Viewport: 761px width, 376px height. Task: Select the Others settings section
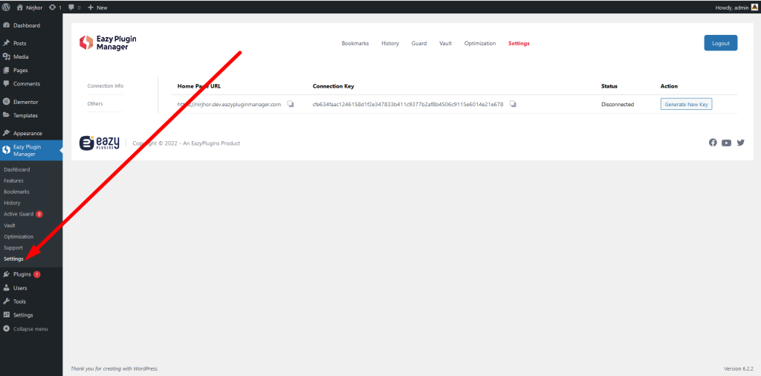(x=95, y=104)
